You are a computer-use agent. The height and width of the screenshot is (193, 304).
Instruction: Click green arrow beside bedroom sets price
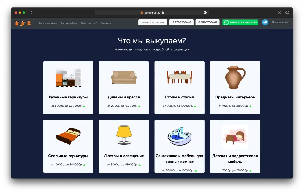pos(85,165)
